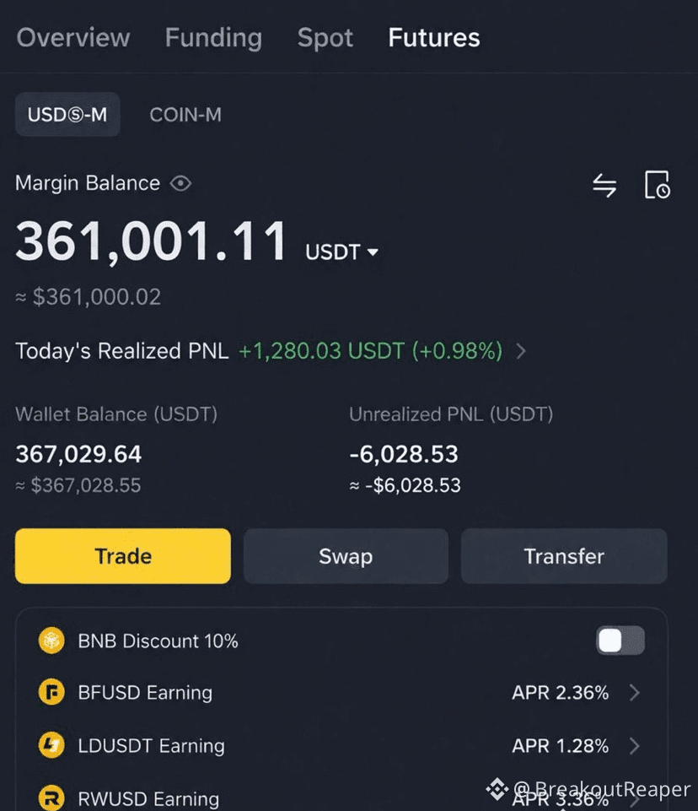Switch to the Funding tab
The height and width of the screenshot is (811, 698).
click(x=213, y=38)
